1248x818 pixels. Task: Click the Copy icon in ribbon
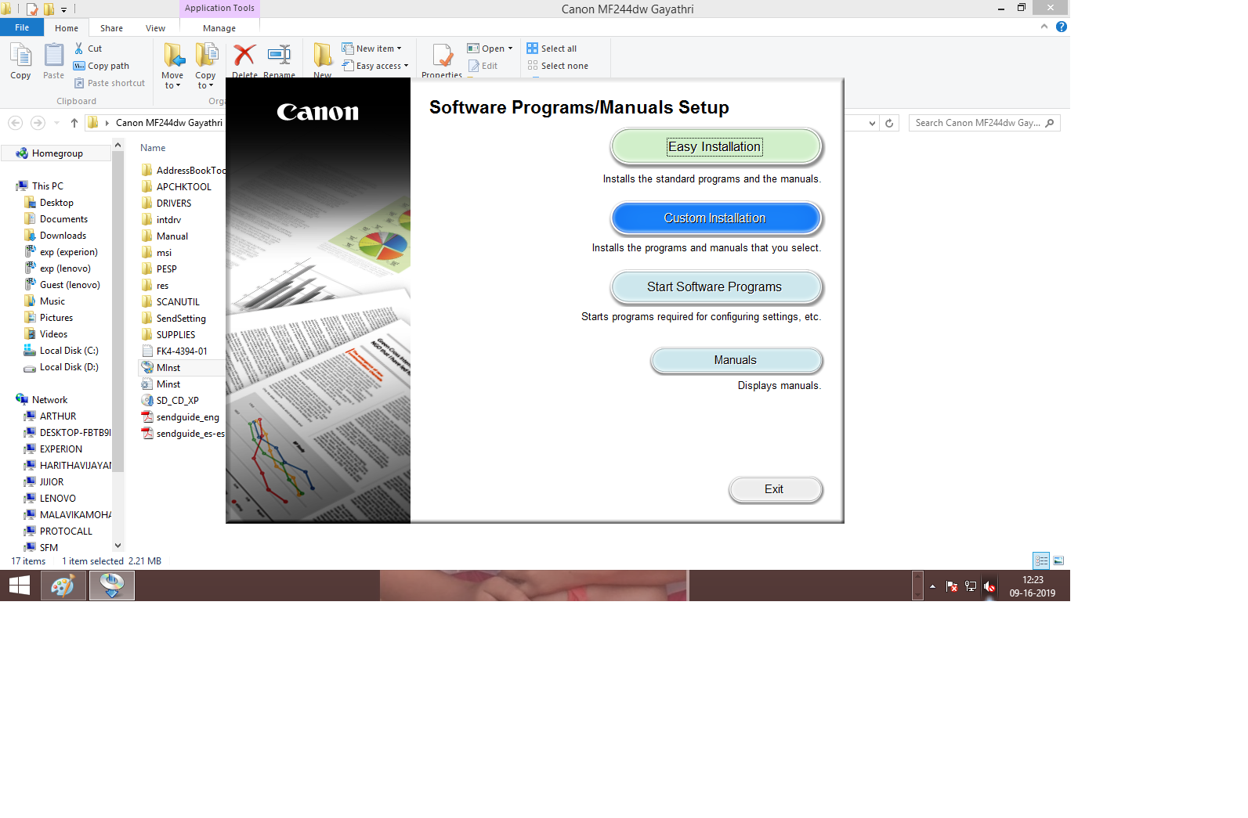(x=20, y=62)
